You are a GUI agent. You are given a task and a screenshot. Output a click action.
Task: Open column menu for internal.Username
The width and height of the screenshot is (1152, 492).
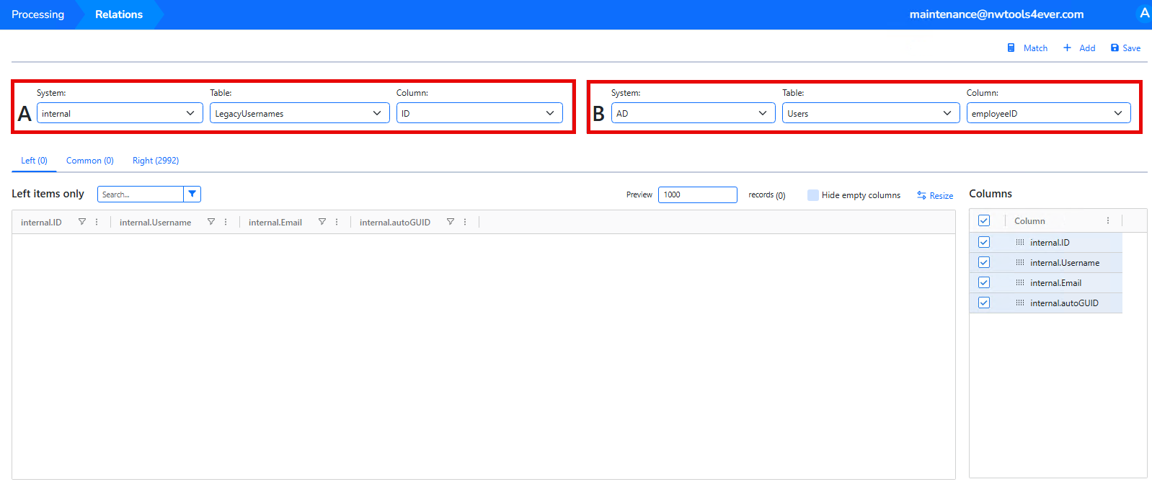click(x=226, y=222)
